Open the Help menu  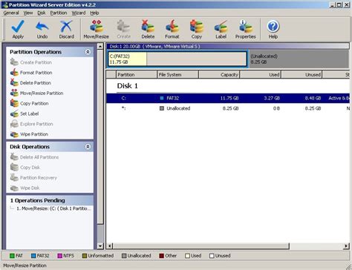(x=94, y=13)
